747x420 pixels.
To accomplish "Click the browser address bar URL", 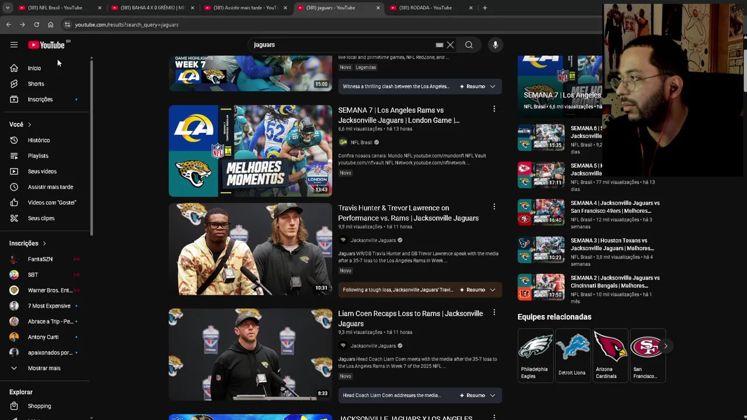I will coord(127,24).
